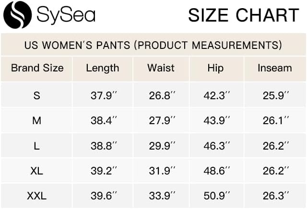Select the US Women's Pants header banner

(x=153, y=45)
